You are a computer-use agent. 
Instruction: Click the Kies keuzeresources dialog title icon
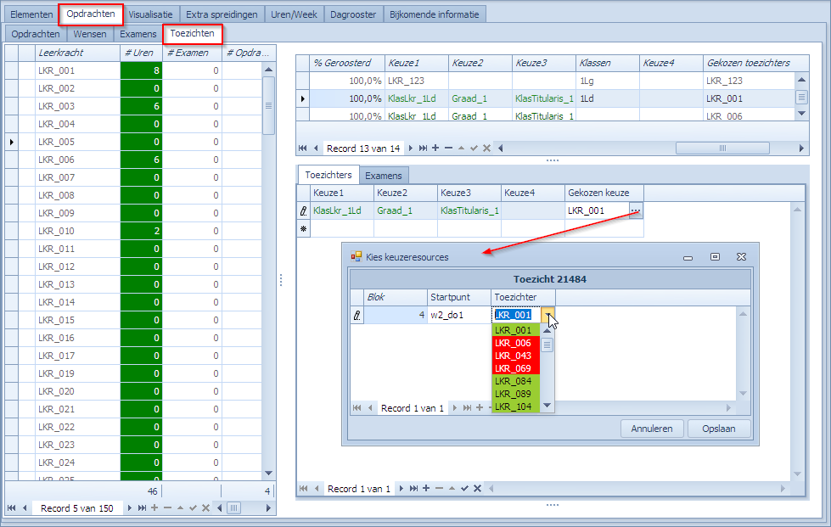pyautogui.click(x=357, y=257)
